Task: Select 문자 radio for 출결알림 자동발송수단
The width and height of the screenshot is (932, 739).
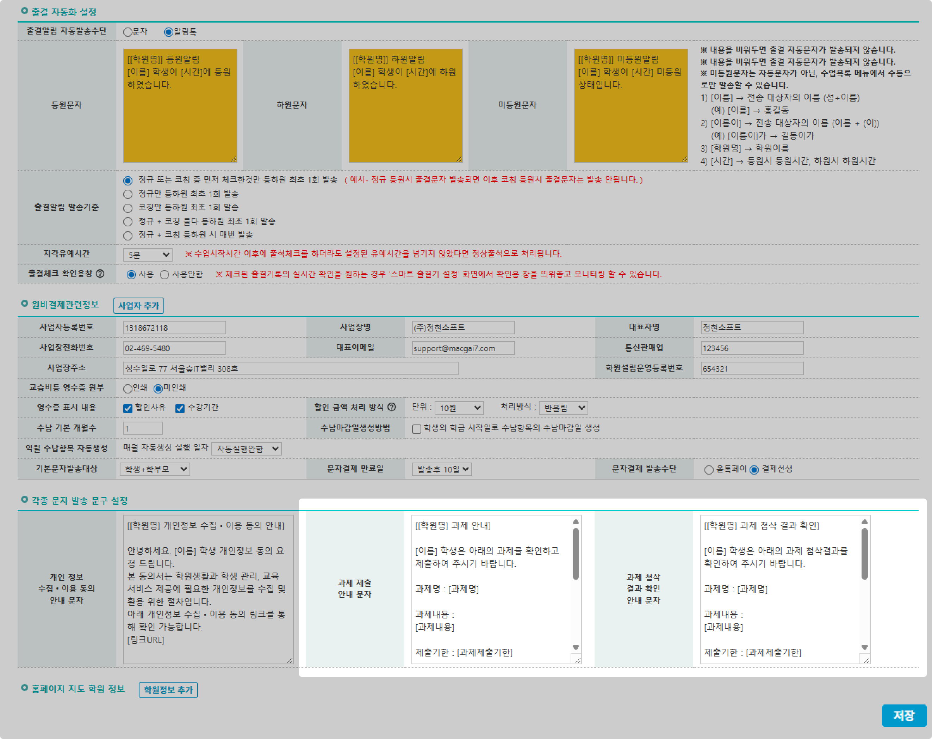Action: (x=128, y=32)
